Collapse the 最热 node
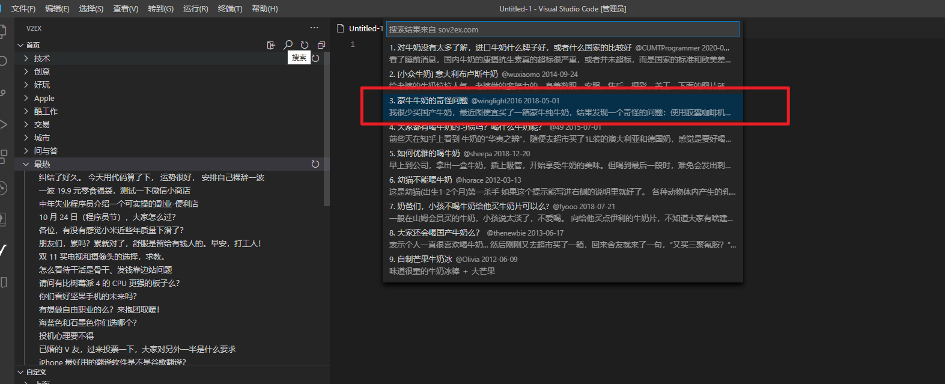The width and height of the screenshot is (945, 384). pos(26,164)
